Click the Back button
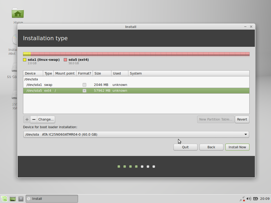The width and height of the screenshot is (271, 203). click(211, 147)
